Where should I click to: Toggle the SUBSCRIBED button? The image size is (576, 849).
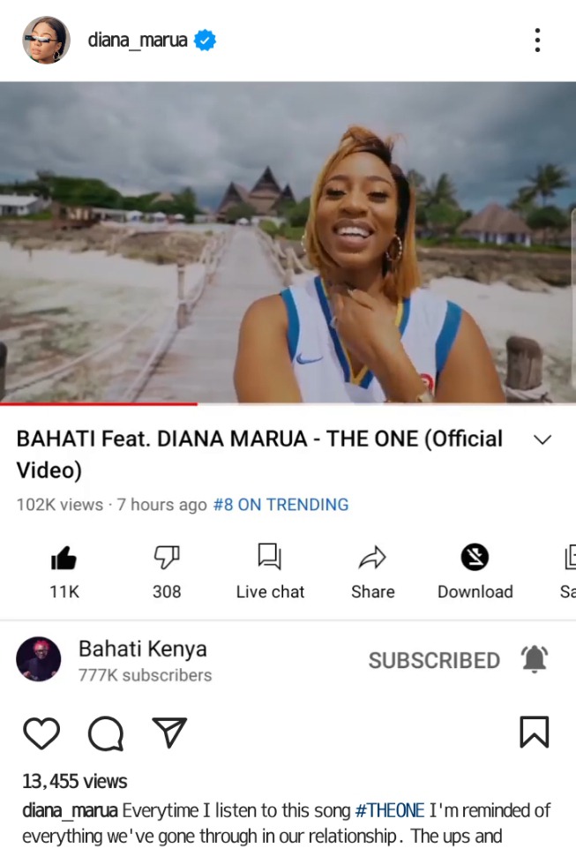click(x=434, y=660)
